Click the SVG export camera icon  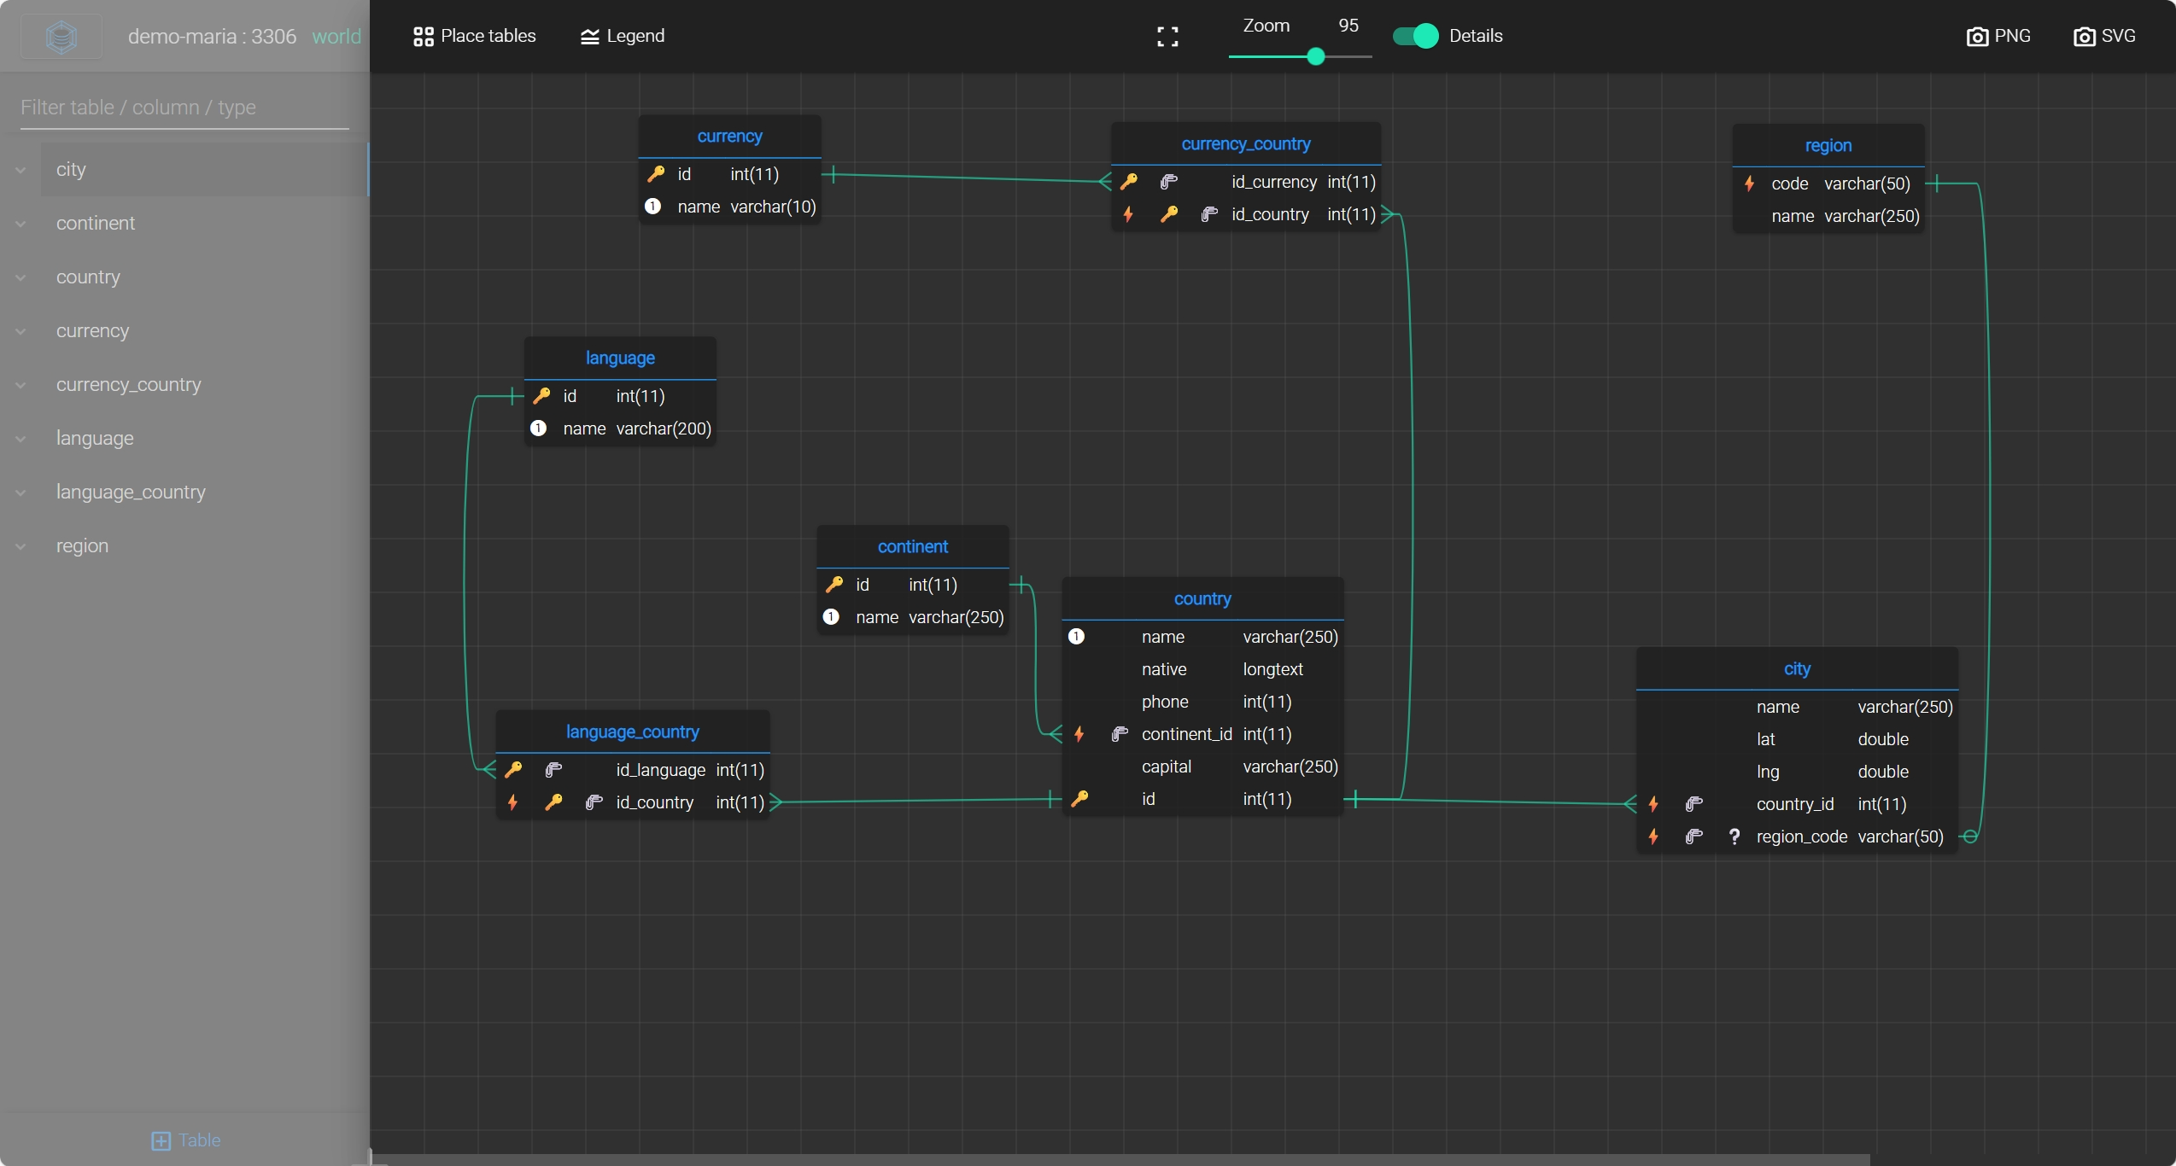click(2084, 37)
